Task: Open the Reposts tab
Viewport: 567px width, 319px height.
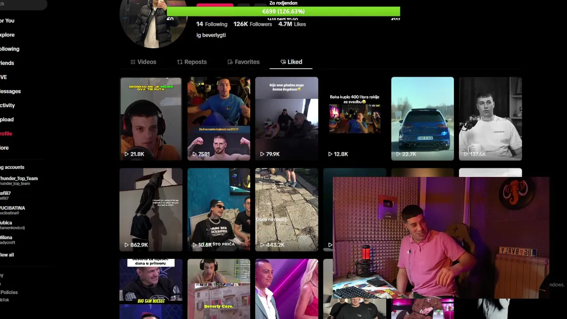Action: point(192,62)
